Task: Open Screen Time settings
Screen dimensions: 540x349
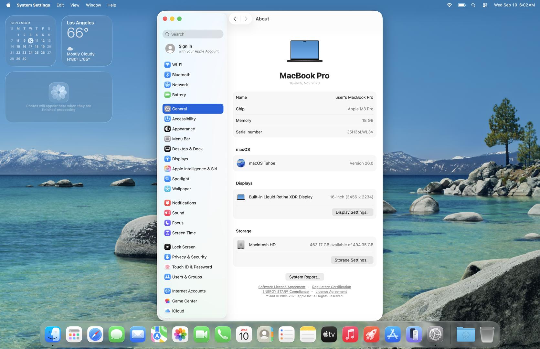Action: (193, 233)
